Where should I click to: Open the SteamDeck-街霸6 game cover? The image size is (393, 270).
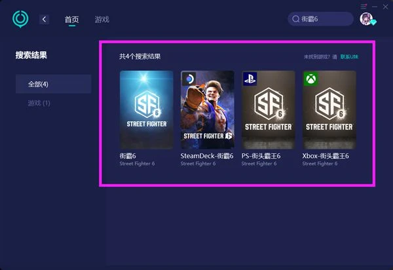[x=207, y=110]
